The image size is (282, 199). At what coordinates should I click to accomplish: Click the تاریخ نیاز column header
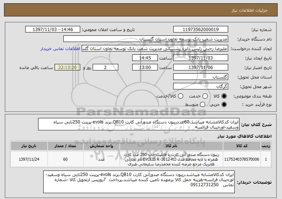(29, 146)
